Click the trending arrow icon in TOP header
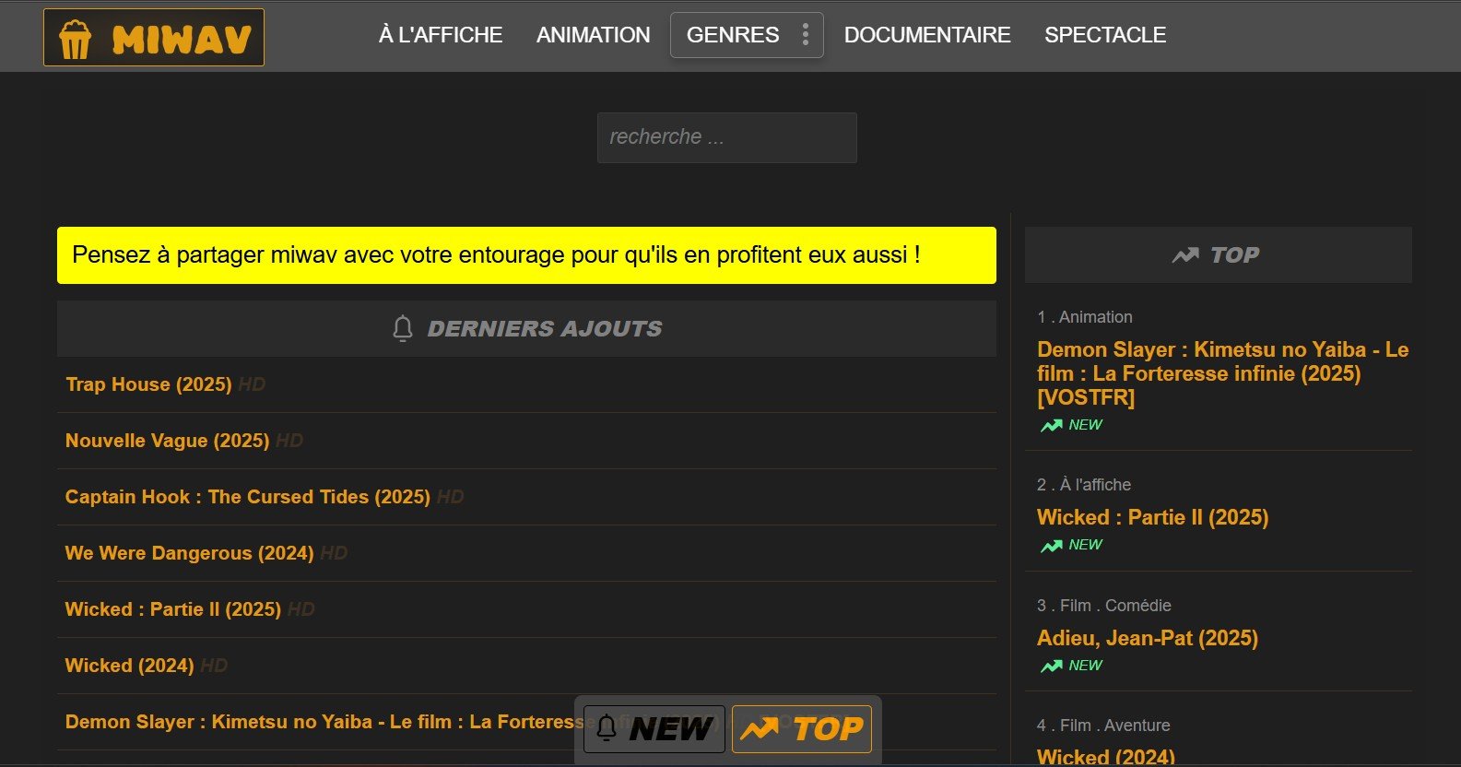Viewport: 1461px width, 767px height. [1185, 255]
